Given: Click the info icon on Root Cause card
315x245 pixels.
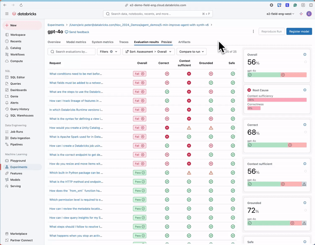Looking at the screenshot, I should [x=305, y=90].
